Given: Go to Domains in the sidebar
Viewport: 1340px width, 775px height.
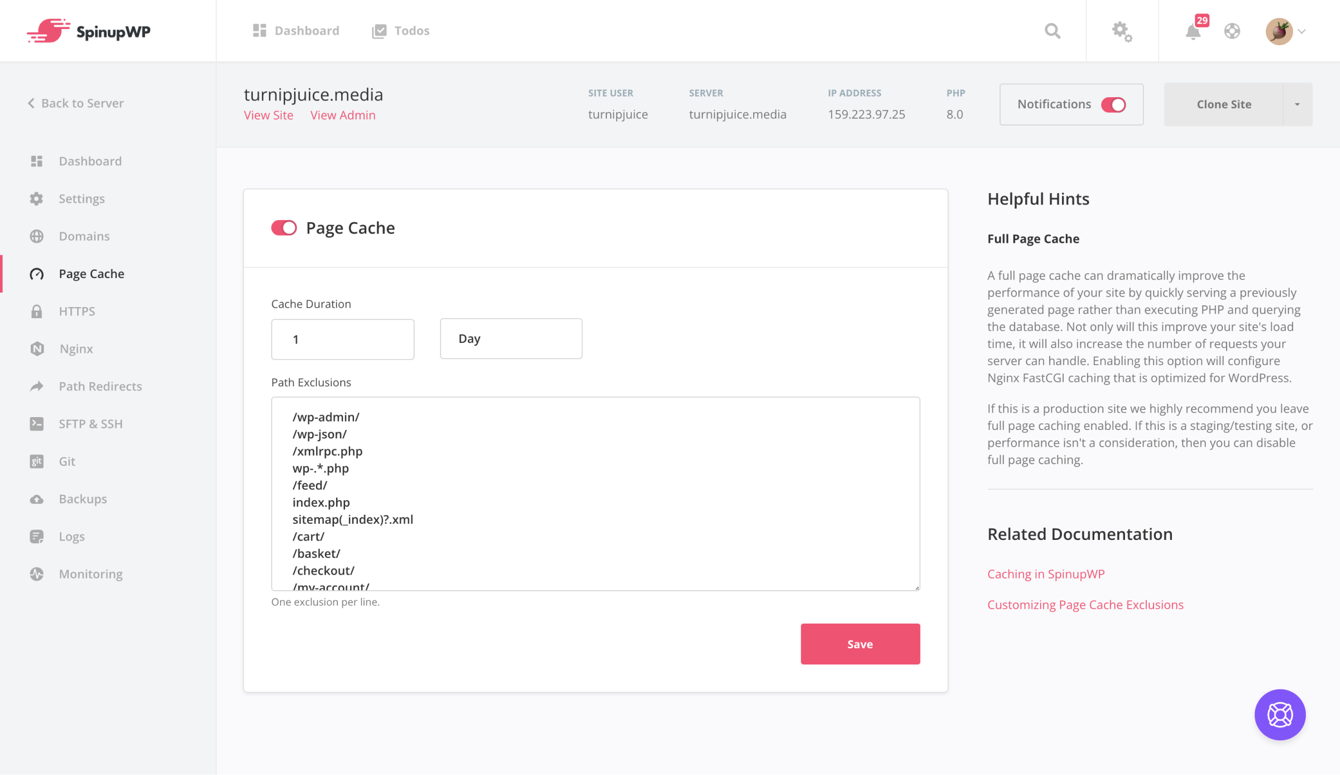Looking at the screenshot, I should [84, 236].
